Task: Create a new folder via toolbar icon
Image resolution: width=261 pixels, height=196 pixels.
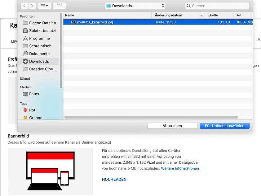Action: [59, 6]
